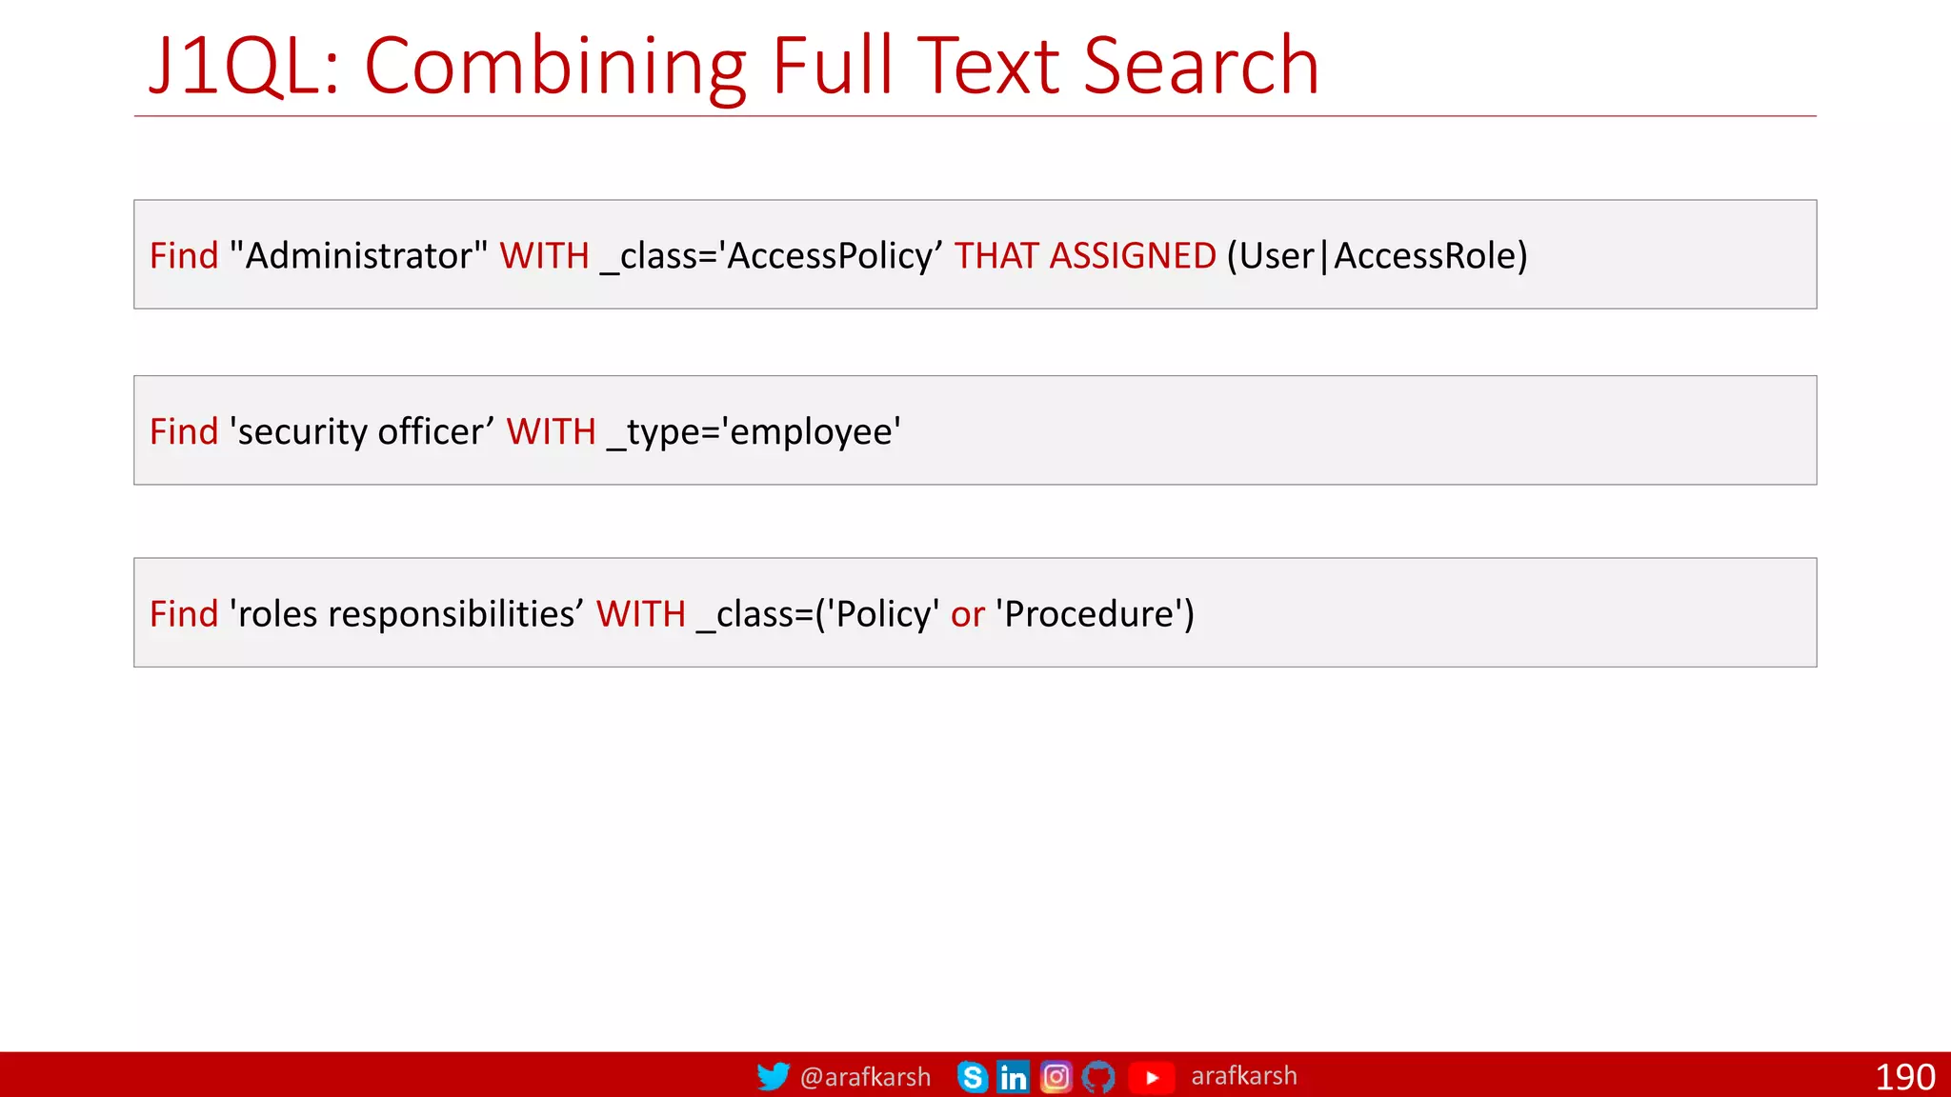Viewport: 1951px width, 1097px height.
Task: Click the "Administrator" quoted word
Action: click(x=359, y=255)
